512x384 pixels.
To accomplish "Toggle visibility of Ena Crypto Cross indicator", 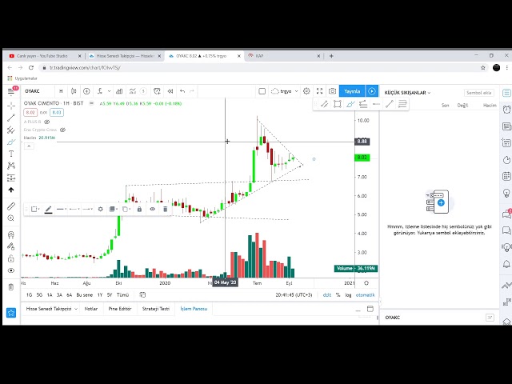I will (x=62, y=130).
